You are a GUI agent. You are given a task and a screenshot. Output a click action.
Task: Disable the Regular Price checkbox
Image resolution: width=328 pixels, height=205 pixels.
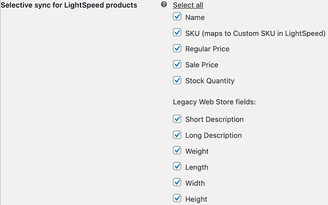[177, 49]
